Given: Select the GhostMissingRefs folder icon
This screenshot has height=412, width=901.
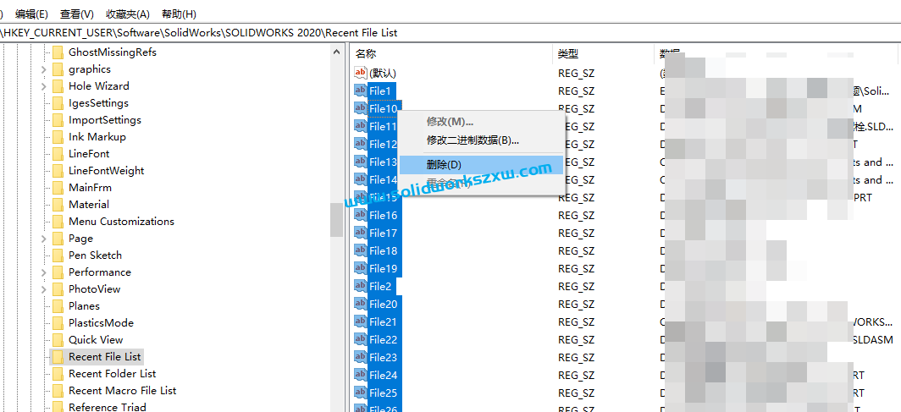Looking at the screenshot, I should pyautogui.click(x=58, y=52).
